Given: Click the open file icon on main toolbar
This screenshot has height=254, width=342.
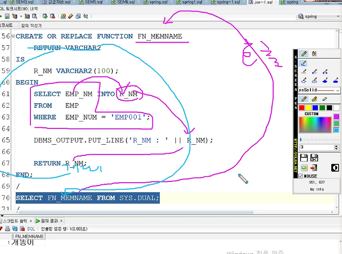Looking at the screenshot, I should click(x=7, y=17).
